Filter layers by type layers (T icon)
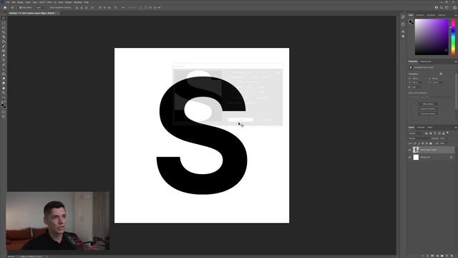 point(434,133)
